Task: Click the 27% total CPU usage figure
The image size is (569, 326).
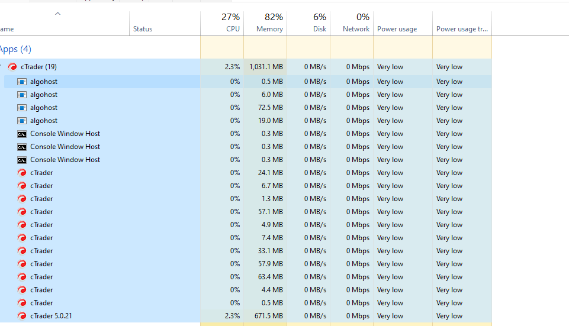Action: point(231,17)
